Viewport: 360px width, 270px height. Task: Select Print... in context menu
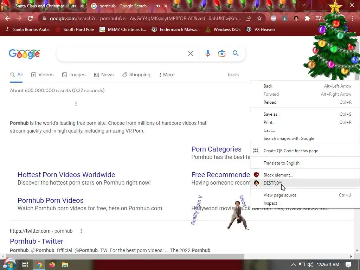click(305, 122)
